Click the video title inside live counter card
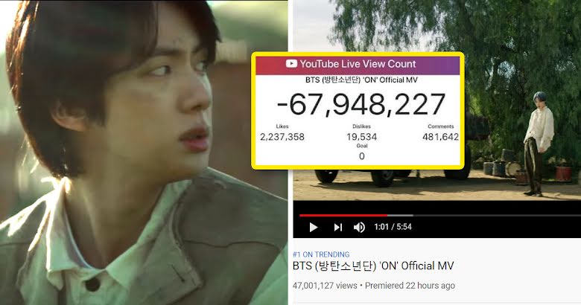 [361, 80]
